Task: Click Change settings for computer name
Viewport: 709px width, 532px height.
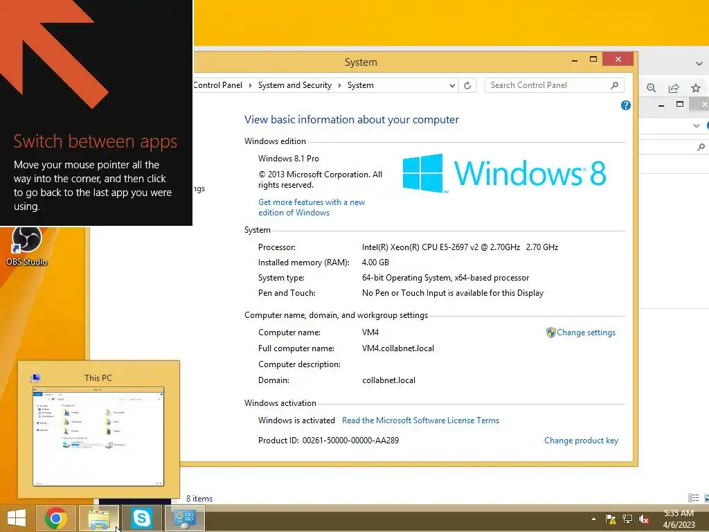Action: pyautogui.click(x=586, y=332)
